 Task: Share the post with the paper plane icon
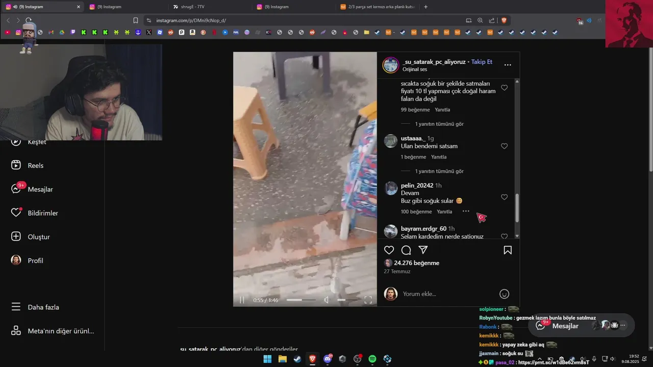(x=423, y=250)
